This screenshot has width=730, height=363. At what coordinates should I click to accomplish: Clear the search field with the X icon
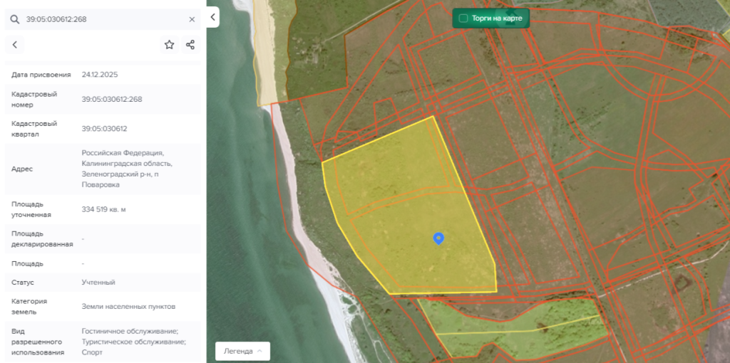(192, 19)
